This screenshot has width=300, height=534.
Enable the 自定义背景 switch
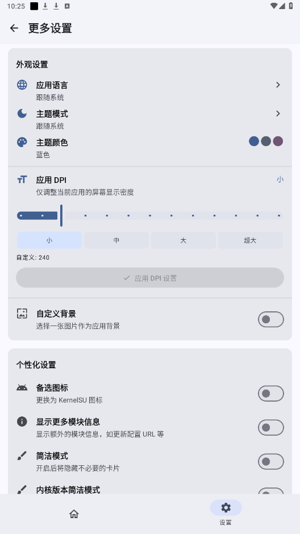pyautogui.click(x=270, y=319)
